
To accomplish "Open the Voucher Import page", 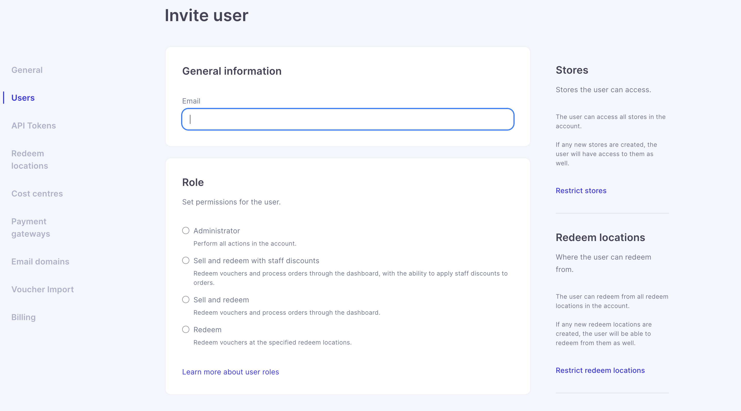I will [42, 289].
